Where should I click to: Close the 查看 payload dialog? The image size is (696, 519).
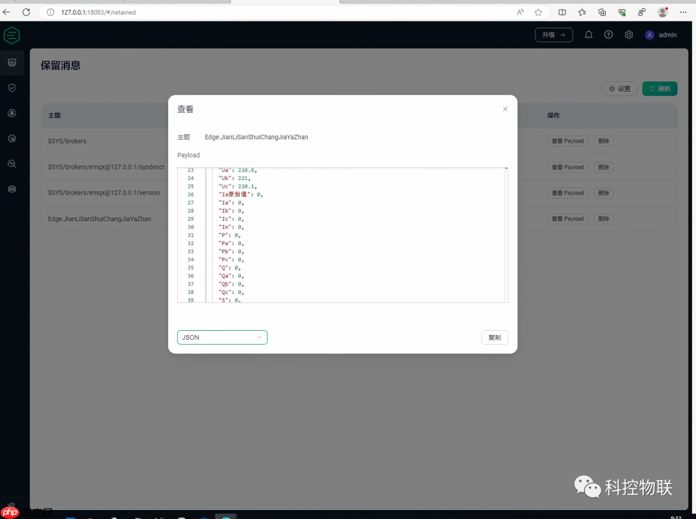(x=505, y=109)
